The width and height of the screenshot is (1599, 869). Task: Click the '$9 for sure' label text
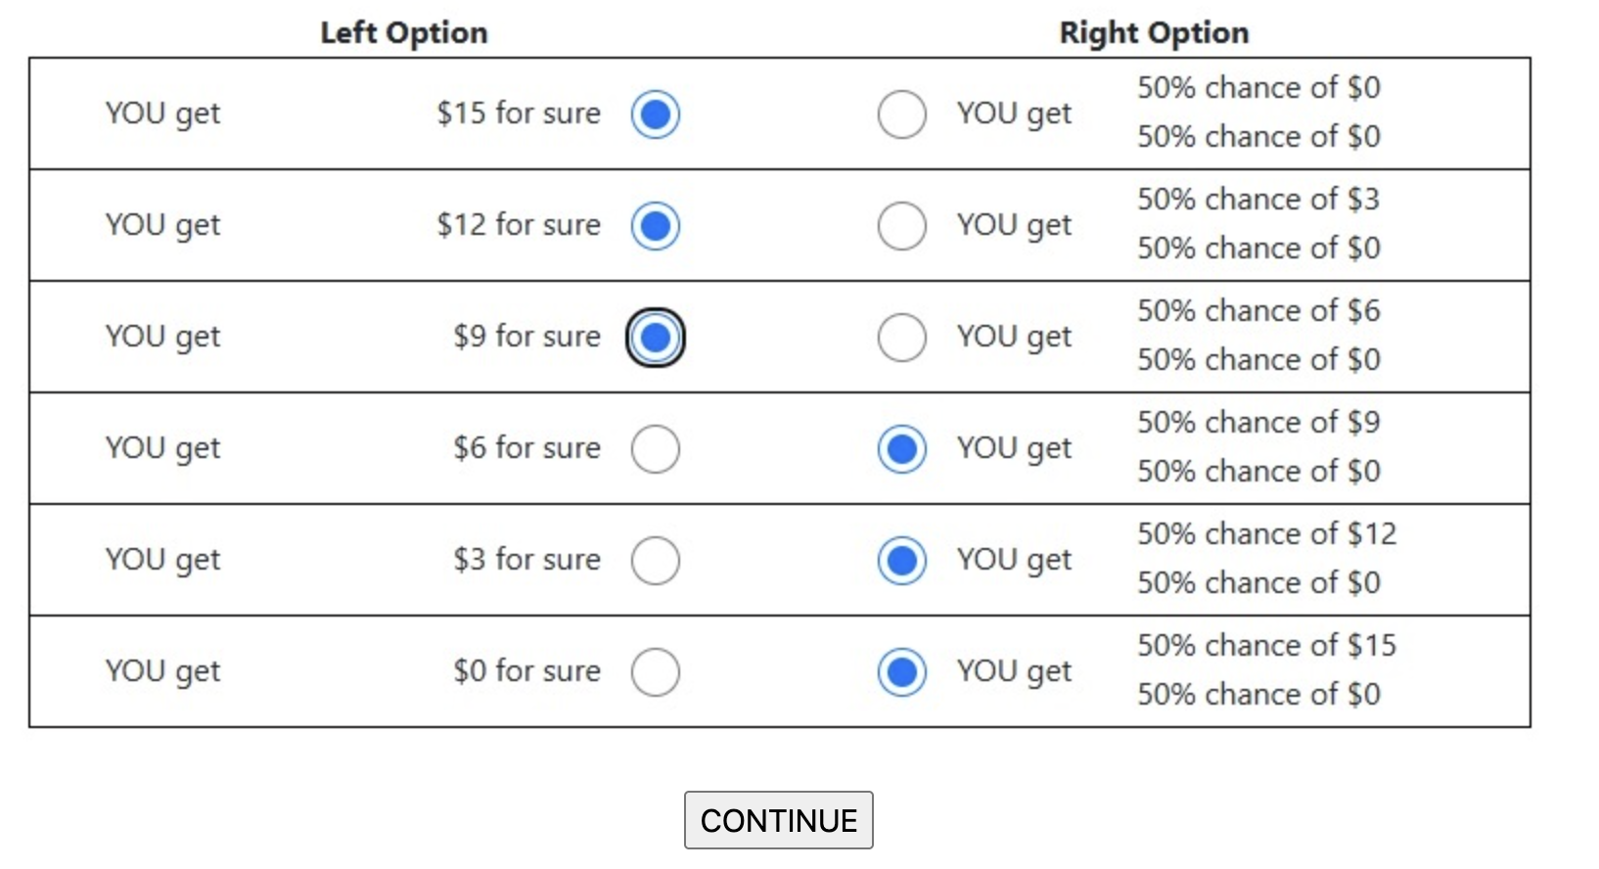point(526,337)
